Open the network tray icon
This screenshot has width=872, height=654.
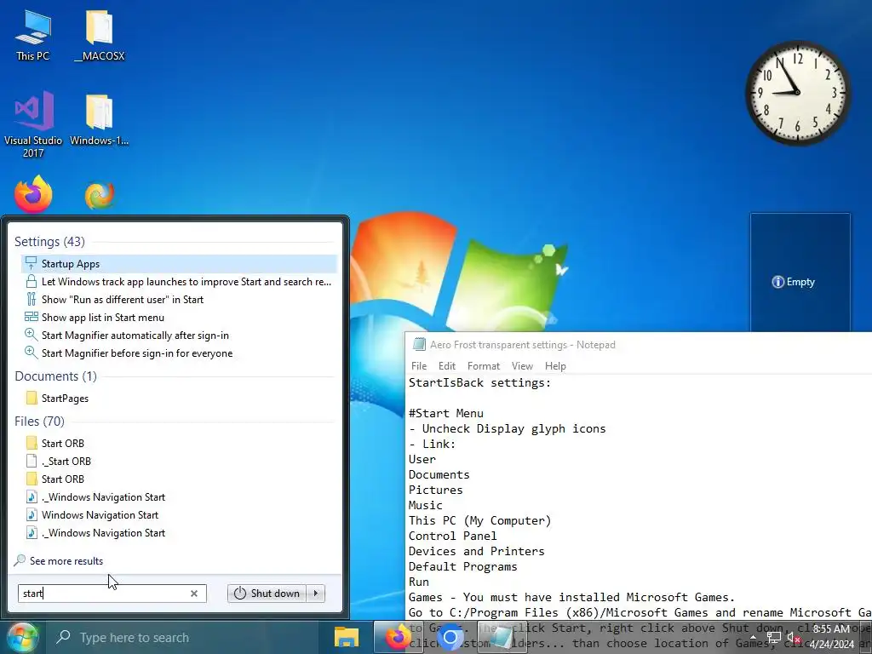click(773, 637)
